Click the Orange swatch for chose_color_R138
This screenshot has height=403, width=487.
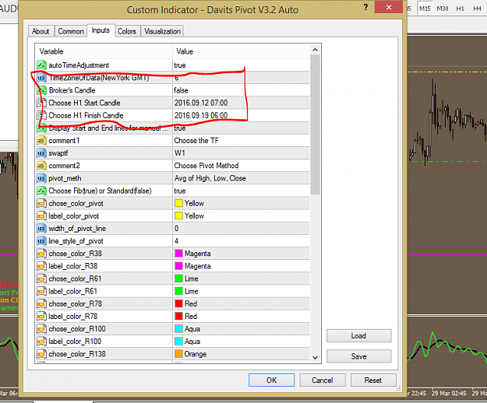click(x=178, y=354)
